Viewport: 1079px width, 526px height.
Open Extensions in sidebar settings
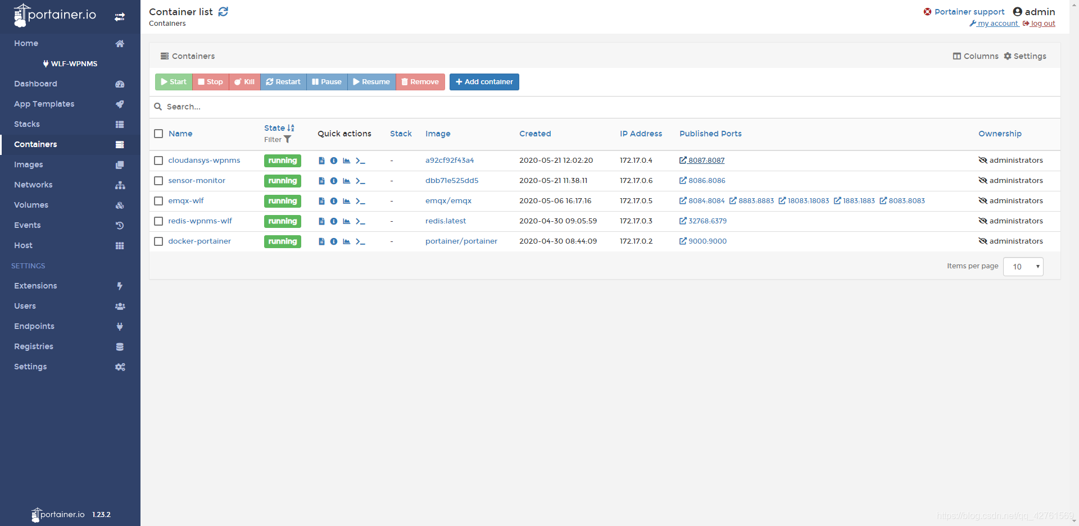point(70,286)
